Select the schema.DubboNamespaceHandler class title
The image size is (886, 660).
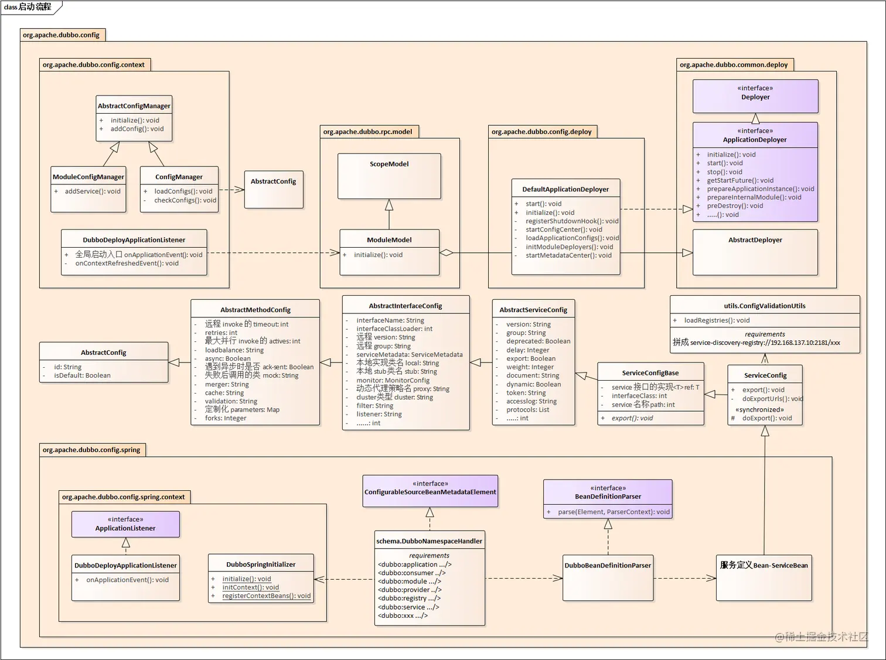pyautogui.click(x=430, y=541)
